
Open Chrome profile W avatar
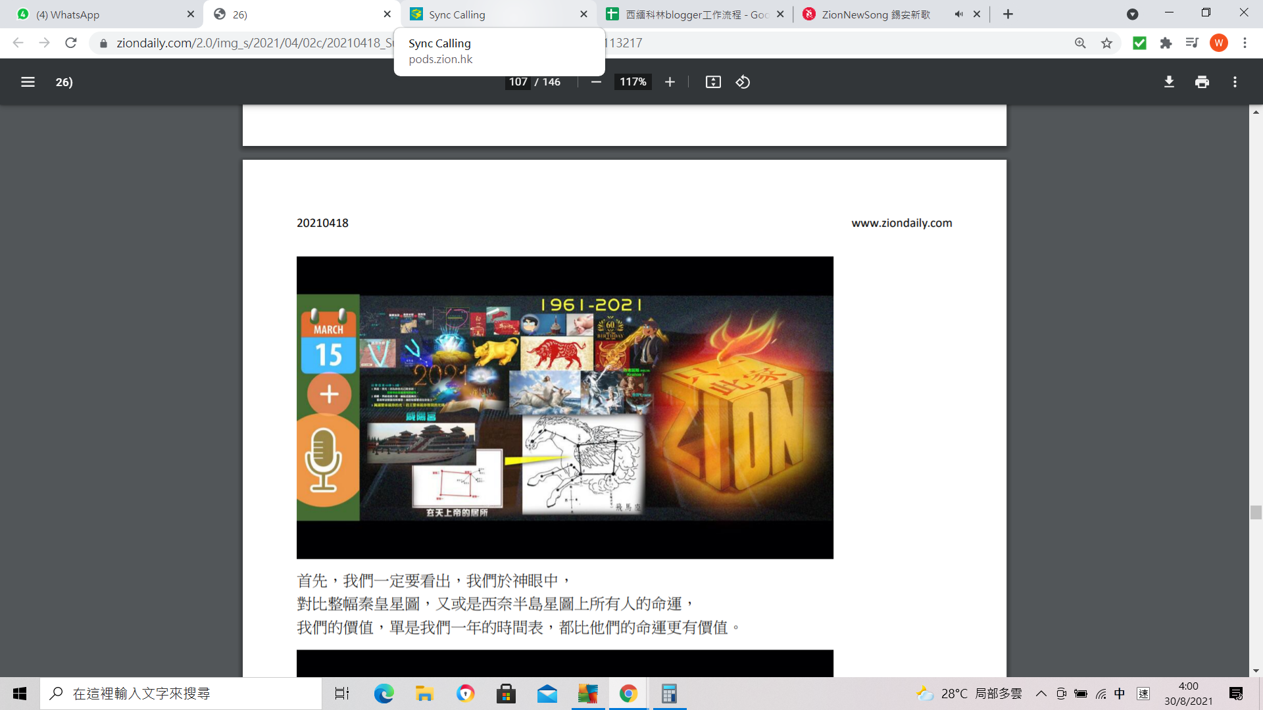(x=1218, y=43)
